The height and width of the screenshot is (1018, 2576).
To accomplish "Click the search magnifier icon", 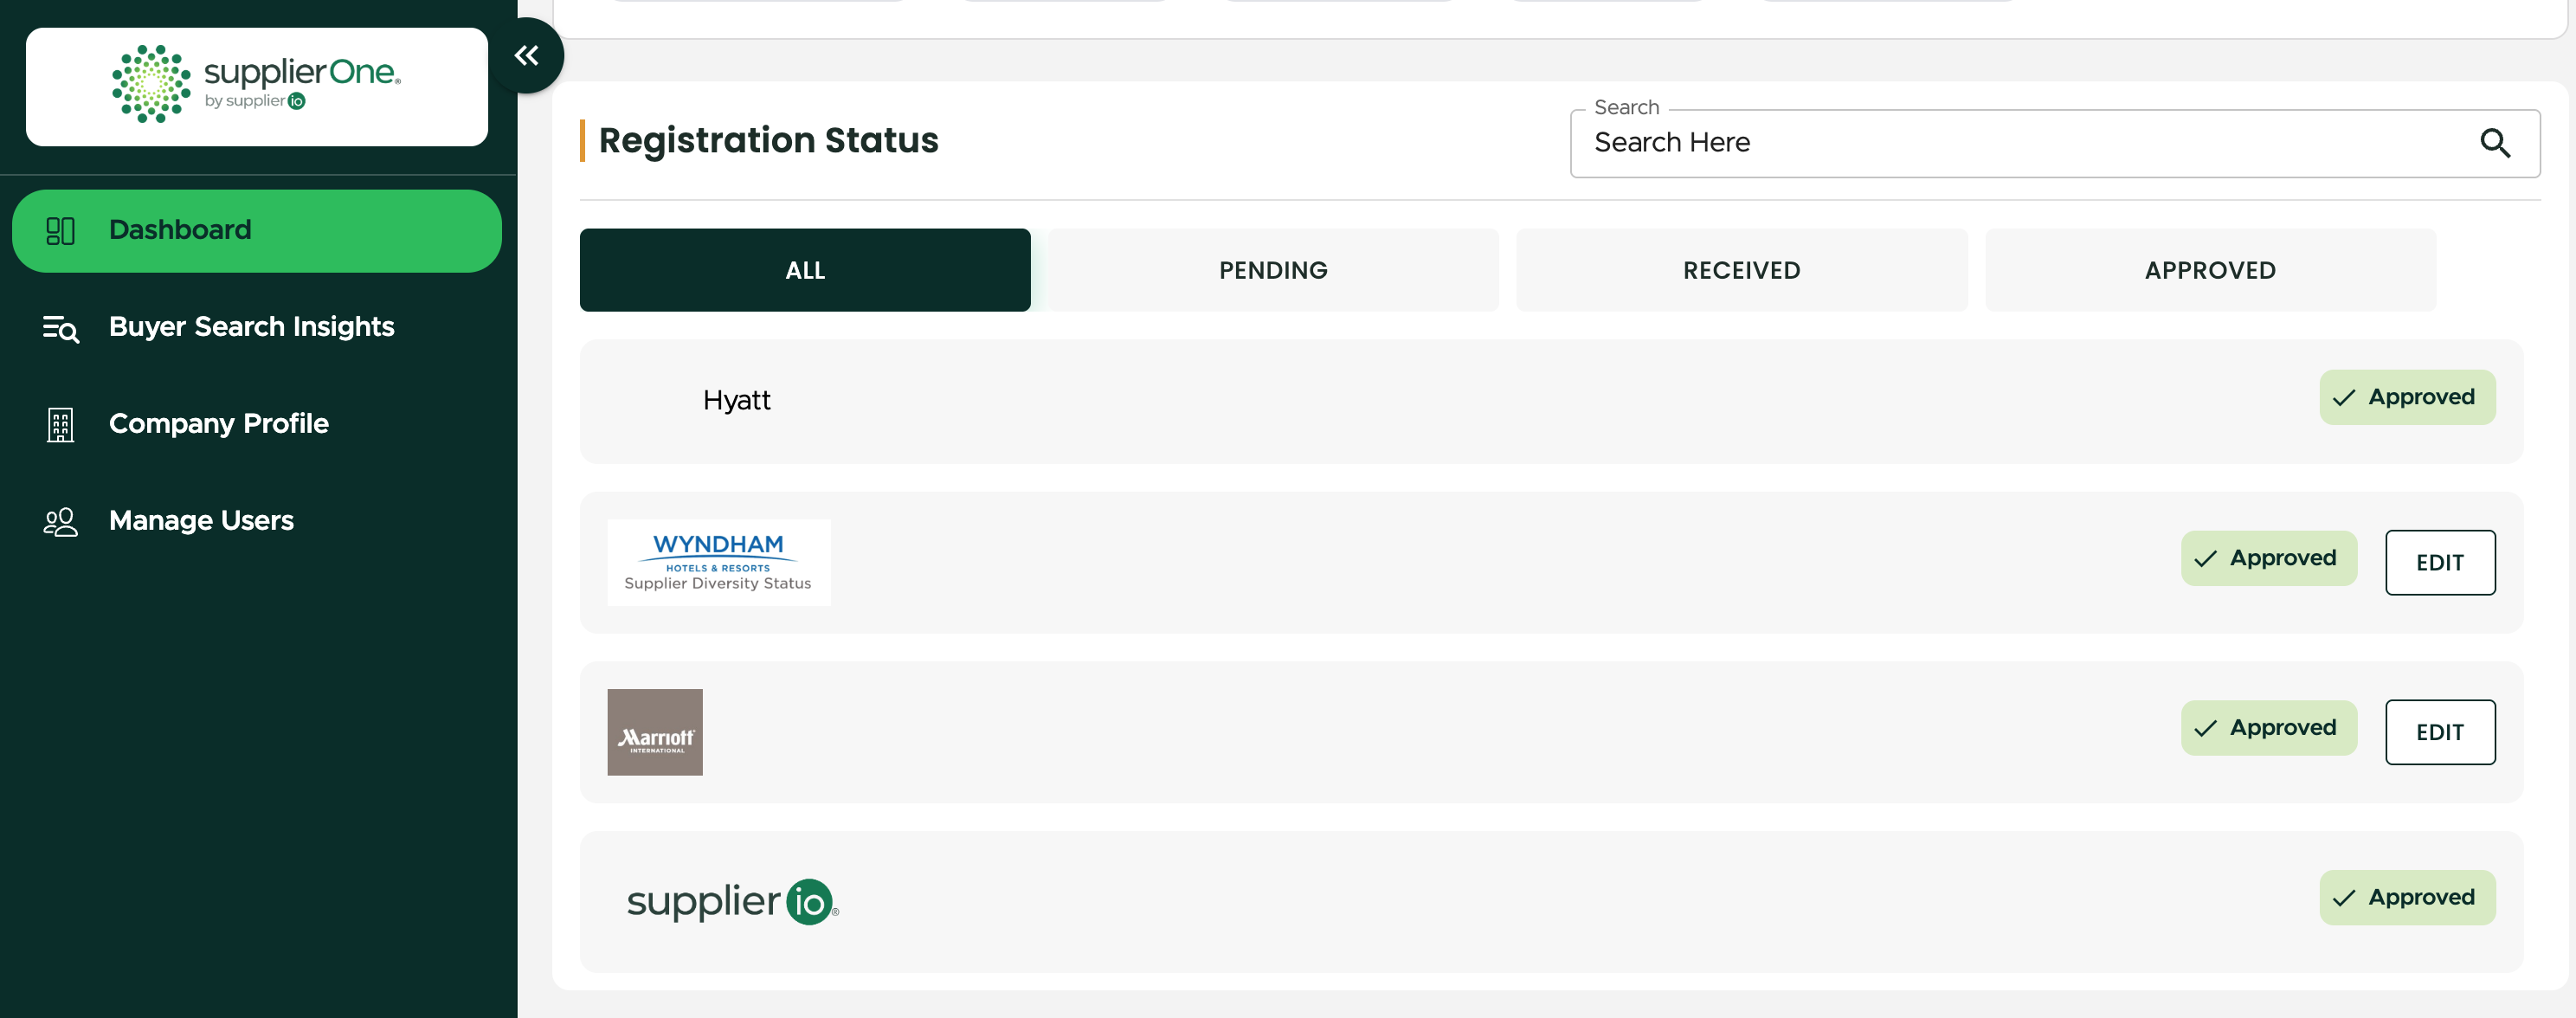I will pyautogui.click(x=2495, y=143).
